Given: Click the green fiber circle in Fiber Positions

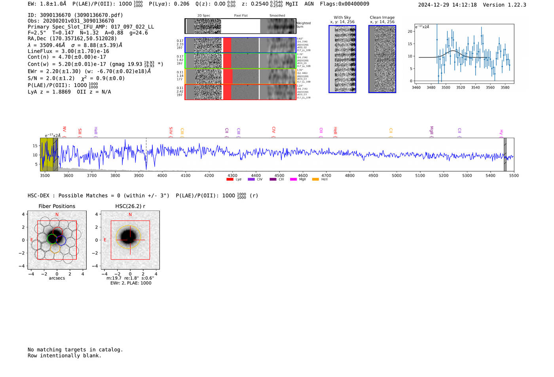Looking at the screenshot, I should pos(52,239).
